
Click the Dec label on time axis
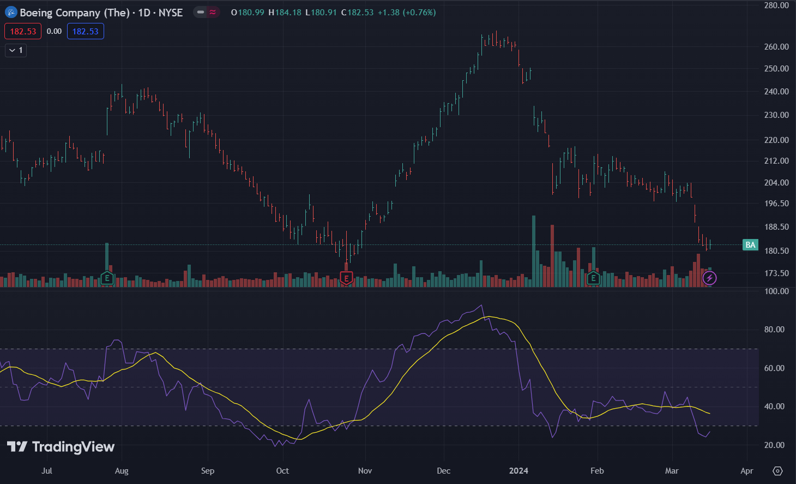(444, 471)
